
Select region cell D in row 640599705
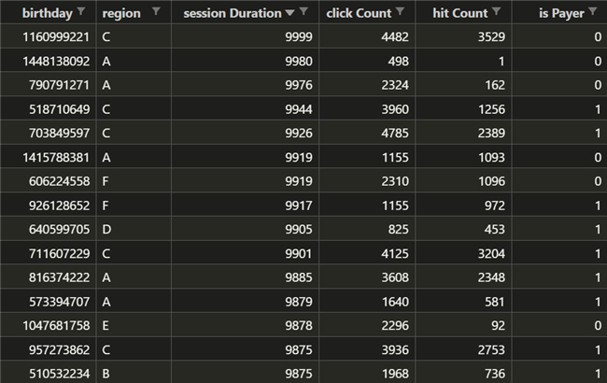point(134,229)
